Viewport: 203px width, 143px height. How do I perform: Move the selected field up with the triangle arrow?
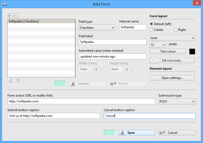(x=11, y=81)
